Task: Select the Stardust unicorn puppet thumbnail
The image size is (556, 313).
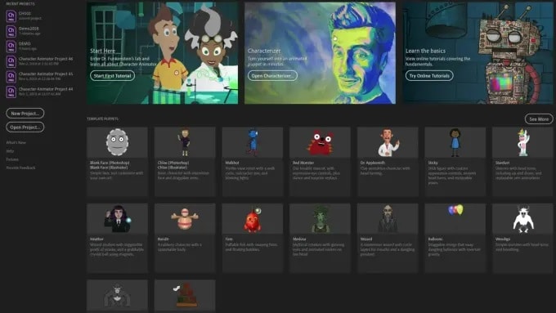Action: 522,142
